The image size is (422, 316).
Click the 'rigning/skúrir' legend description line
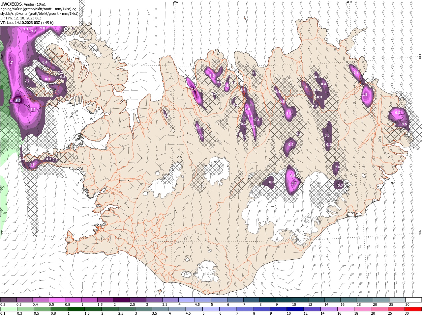pyautogui.click(x=38, y=9)
